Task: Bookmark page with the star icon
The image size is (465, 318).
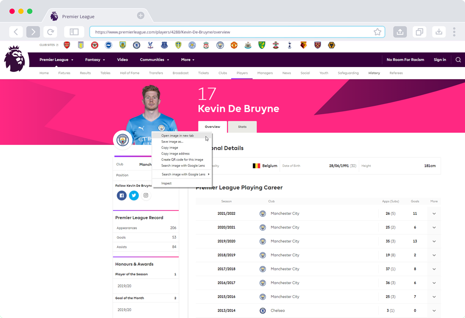Action: coord(377,32)
